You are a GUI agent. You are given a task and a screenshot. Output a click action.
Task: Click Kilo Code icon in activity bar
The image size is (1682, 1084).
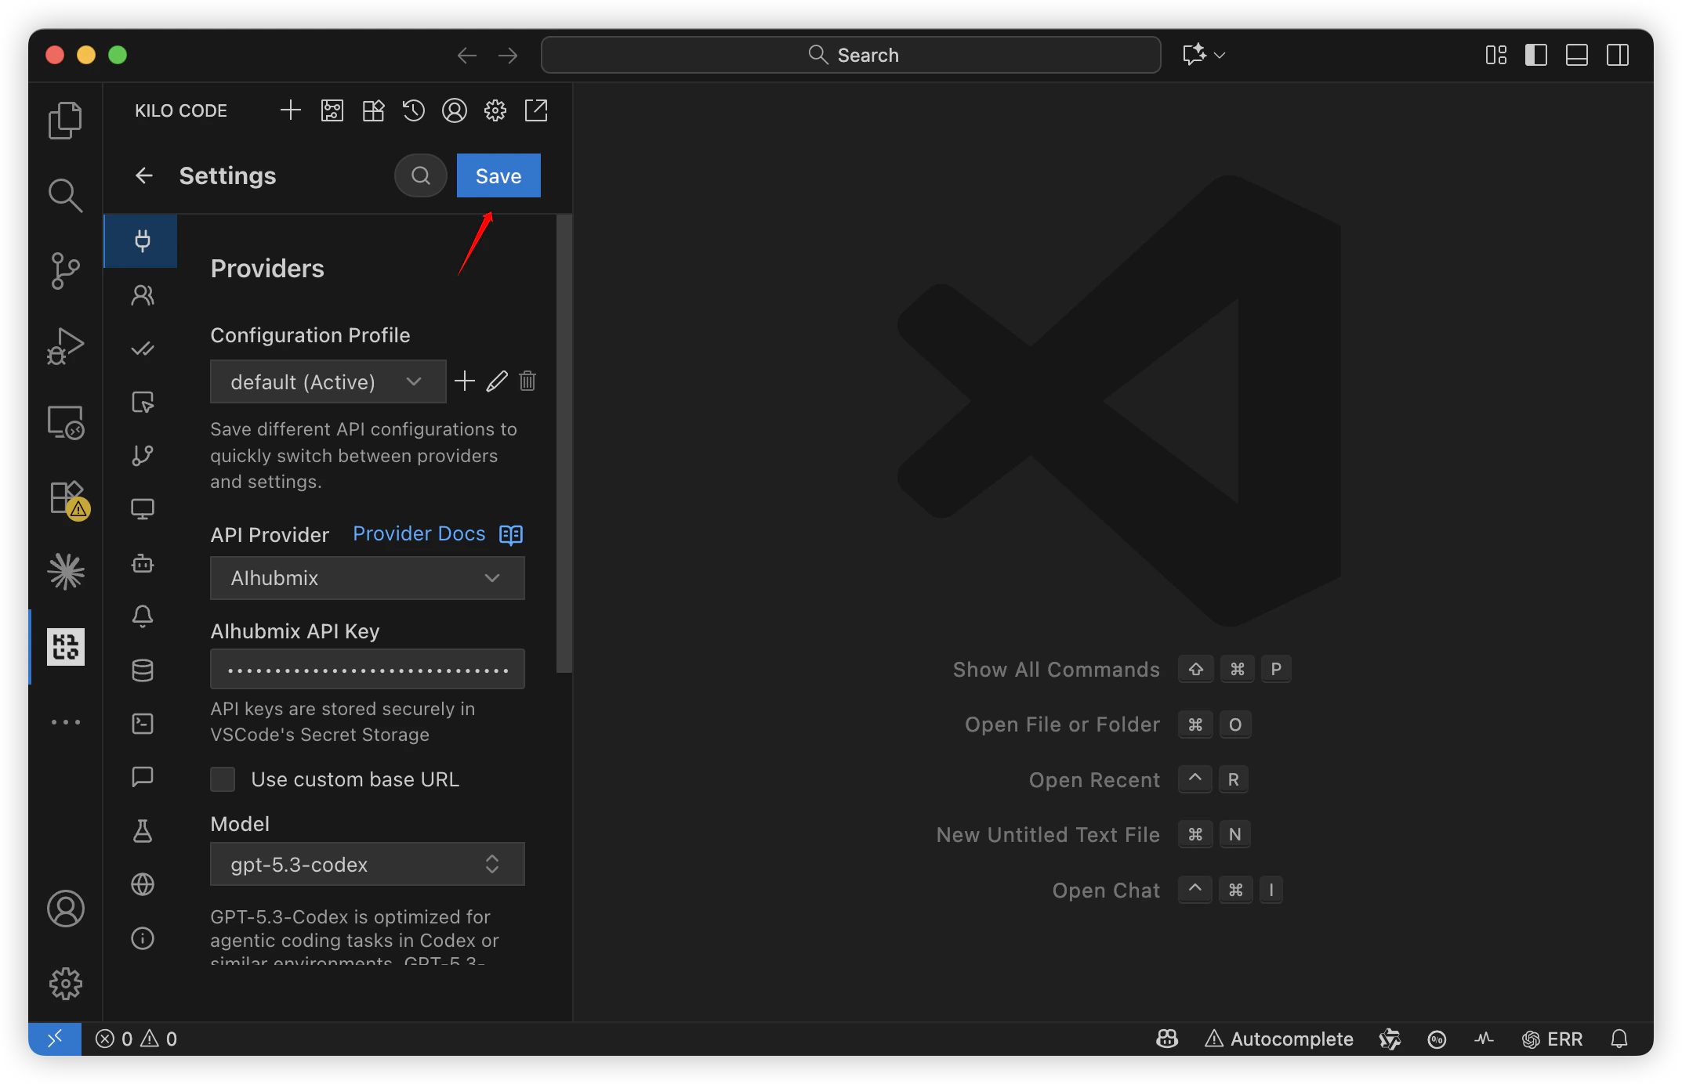click(66, 647)
